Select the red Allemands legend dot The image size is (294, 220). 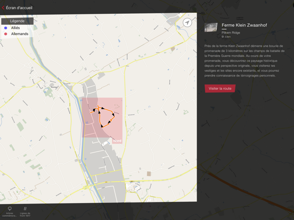[x=6, y=34]
